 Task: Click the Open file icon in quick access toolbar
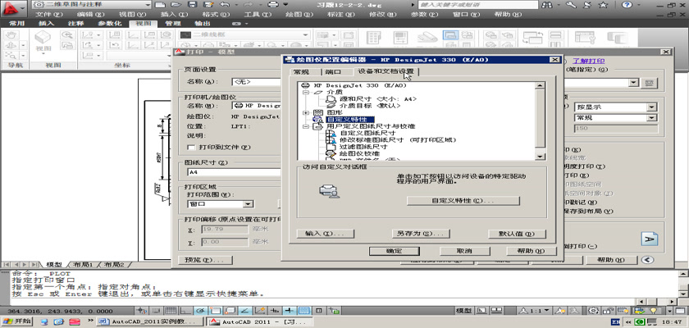coord(176,5)
